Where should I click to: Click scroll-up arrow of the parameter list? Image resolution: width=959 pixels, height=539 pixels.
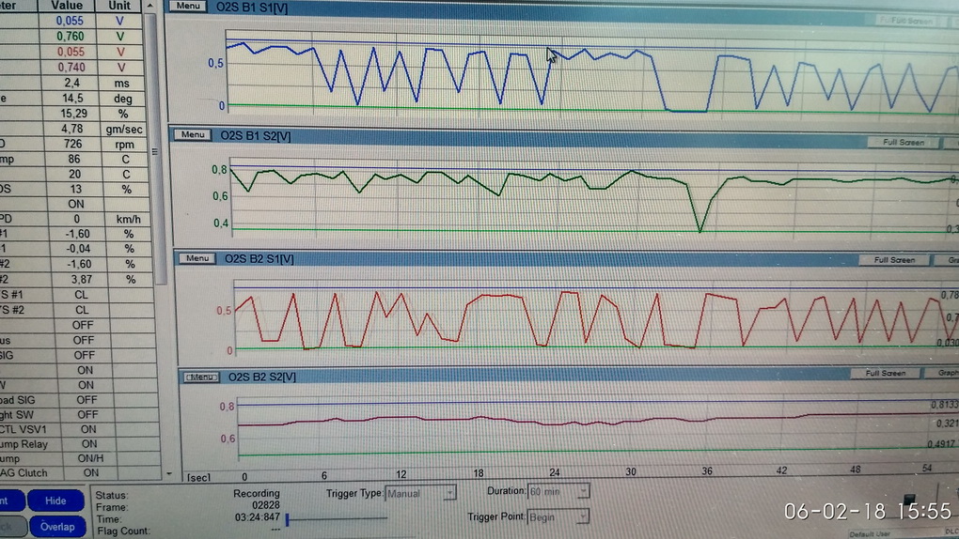tap(152, 6)
